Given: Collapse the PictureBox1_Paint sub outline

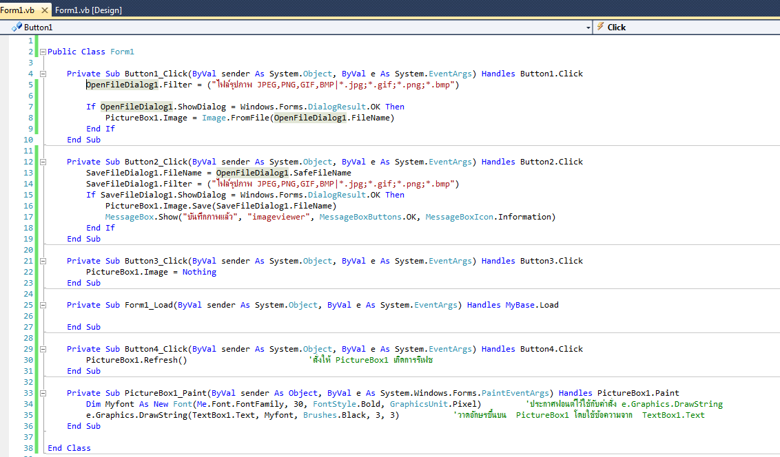Looking at the screenshot, I should pyautogui.click(x=43, y=393).
